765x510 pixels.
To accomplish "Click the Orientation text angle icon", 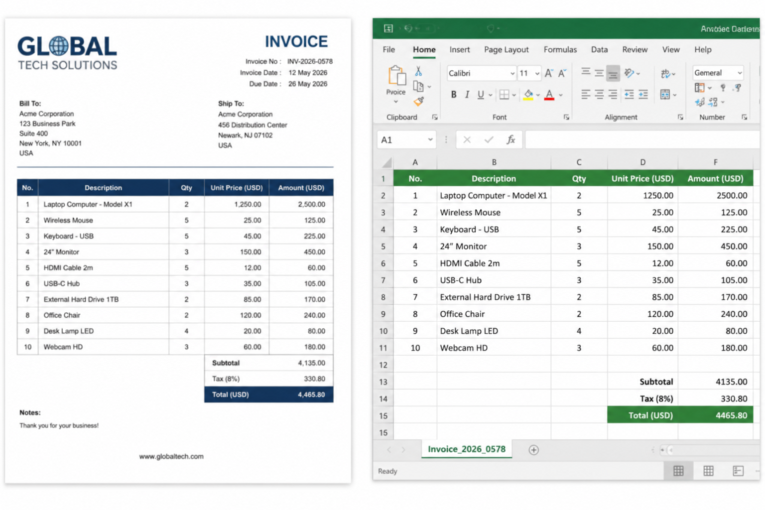I will click(630, 73).
